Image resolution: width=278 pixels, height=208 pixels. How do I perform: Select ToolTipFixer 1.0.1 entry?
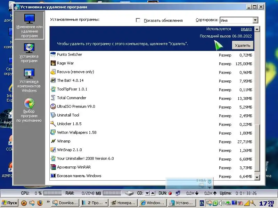click(72, 89)
